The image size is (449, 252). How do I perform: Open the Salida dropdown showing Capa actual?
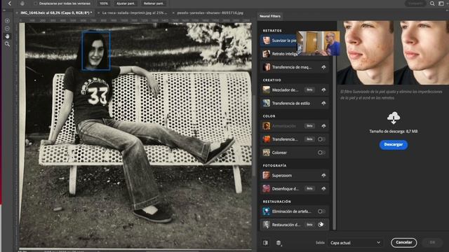coord(355,243)
